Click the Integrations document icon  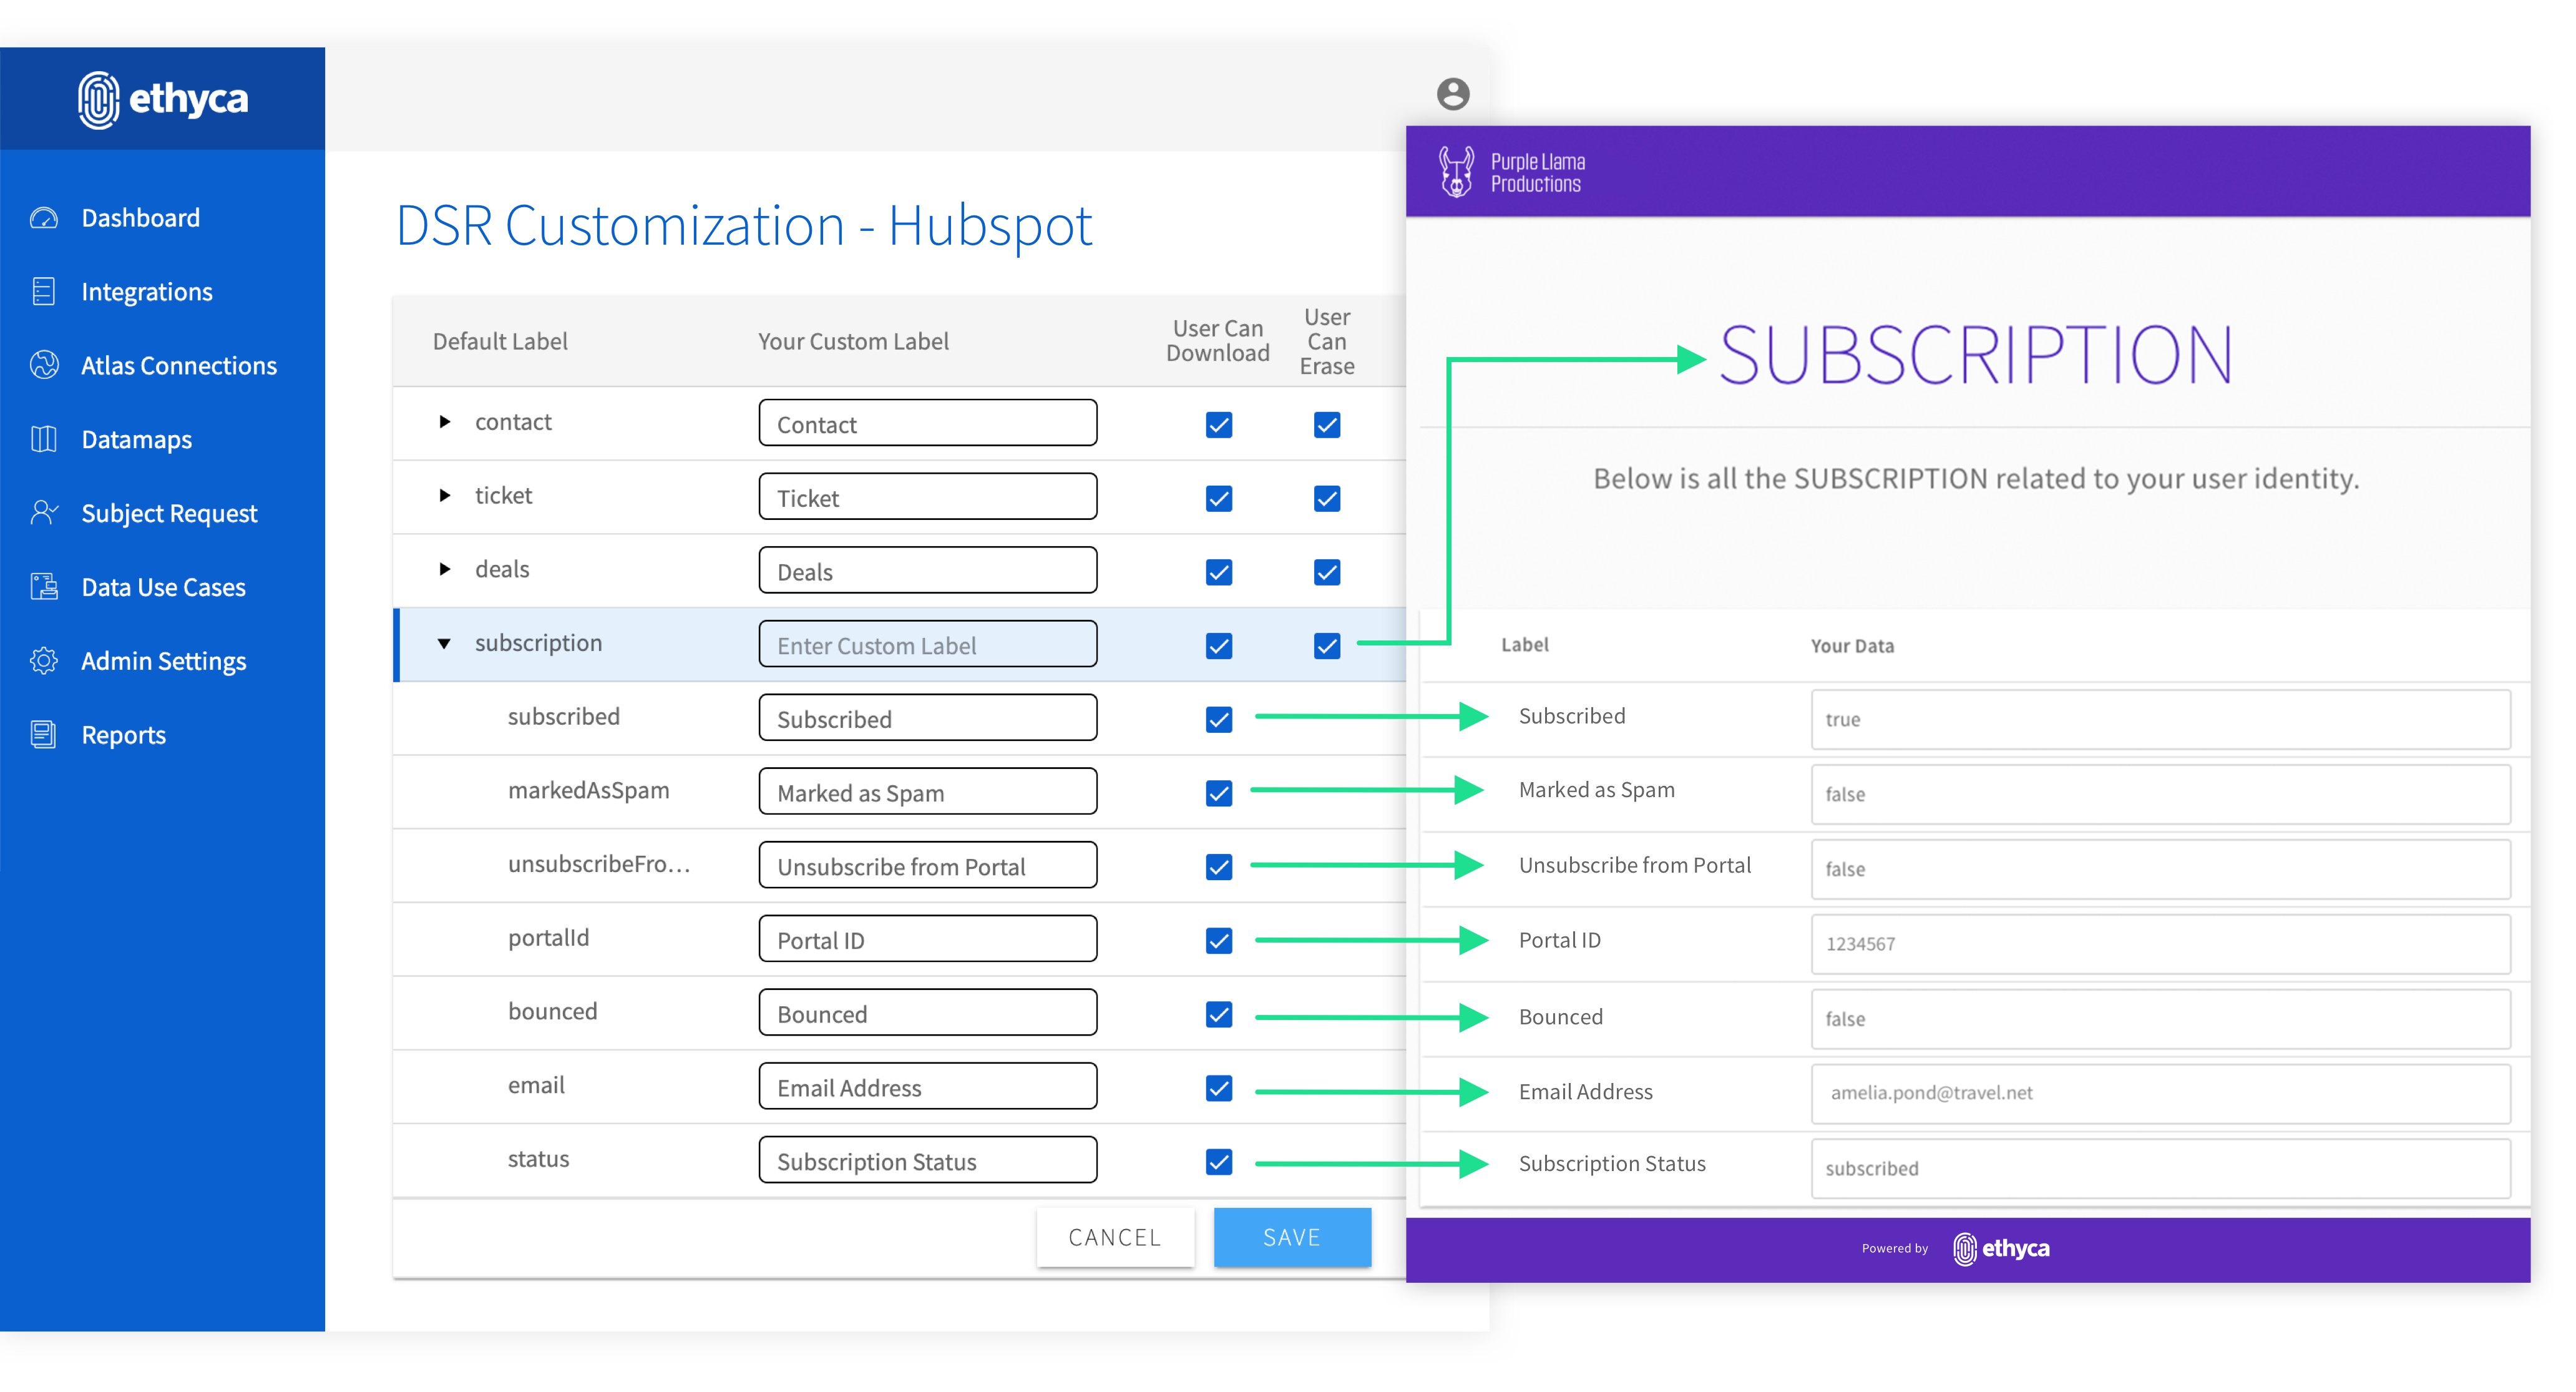[44, 291]
